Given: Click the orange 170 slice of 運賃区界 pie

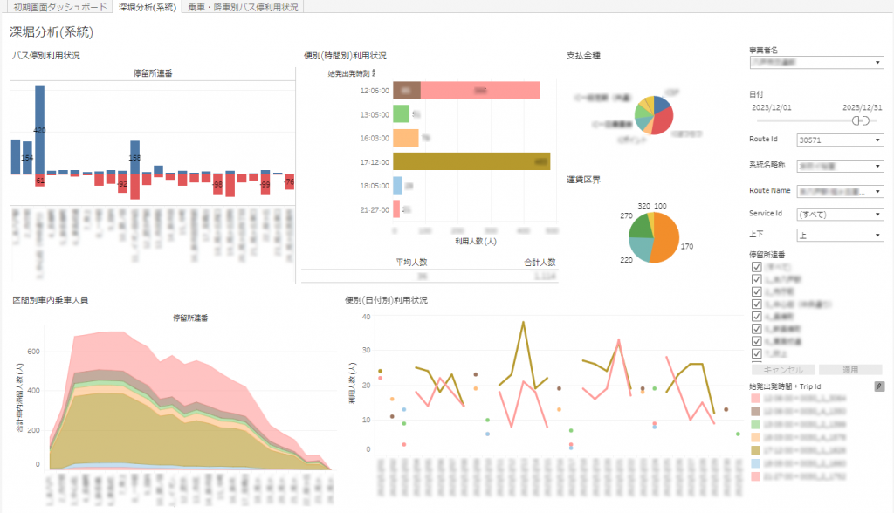Looking at the screenshot, I should pos(666,237).
